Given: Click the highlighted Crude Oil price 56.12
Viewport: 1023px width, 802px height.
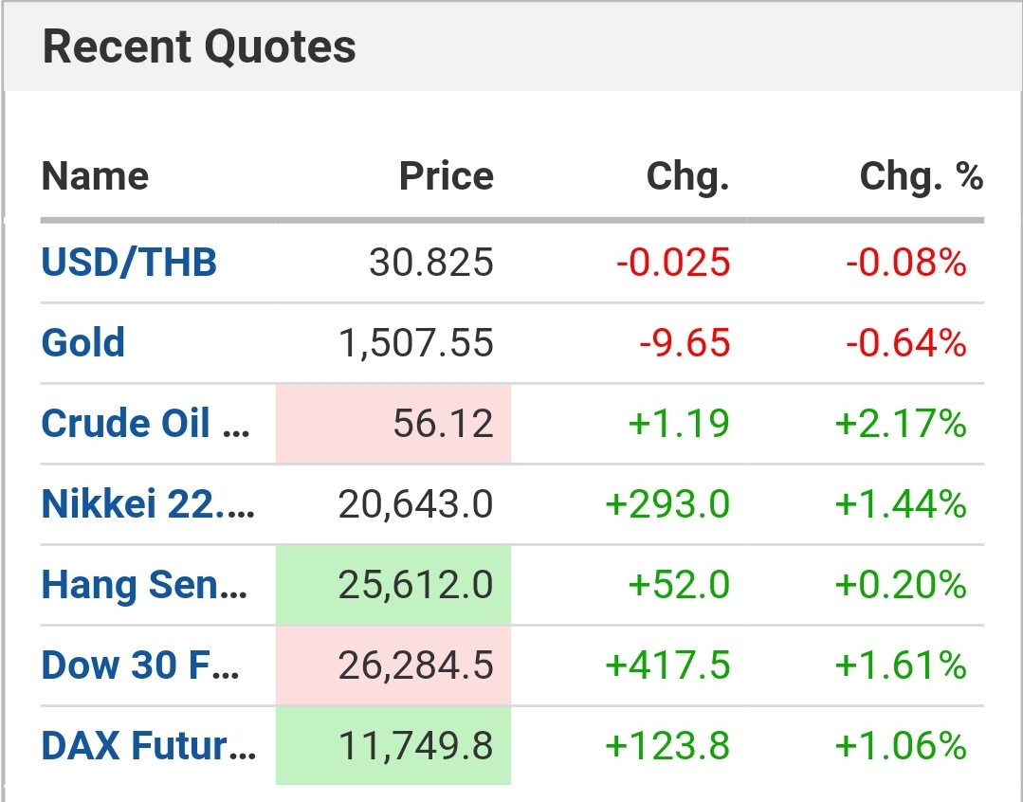Looking at the screenshot, I should [x=443, y=424].
